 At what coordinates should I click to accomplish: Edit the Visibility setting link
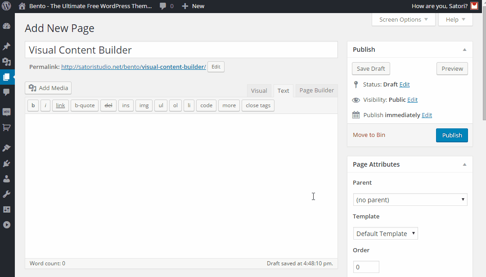(x=412, y=100)
